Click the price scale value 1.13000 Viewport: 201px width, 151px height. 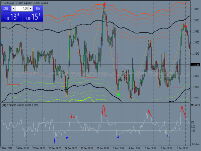point(195,76)
